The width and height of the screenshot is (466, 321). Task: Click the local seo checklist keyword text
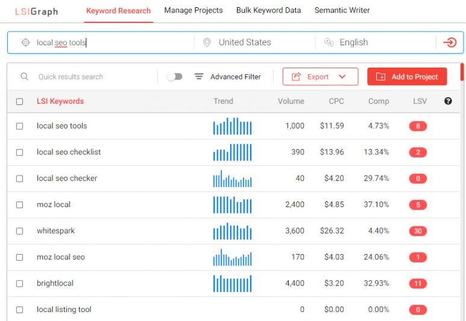(69, 152)
